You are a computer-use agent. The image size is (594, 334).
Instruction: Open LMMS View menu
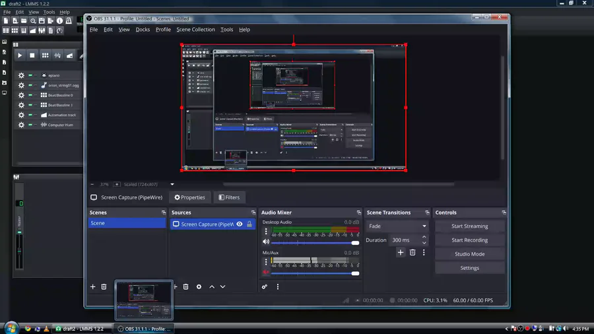34,12
